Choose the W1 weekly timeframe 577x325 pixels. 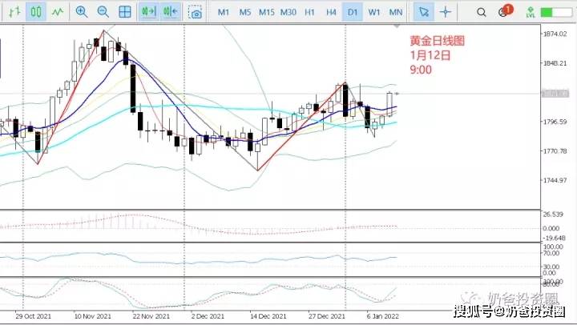[374, 12]
